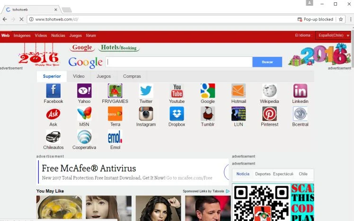Switch to the Juegos tab
Image resolution: width=354 pixels, height=221 pixels.
(104, 76)
